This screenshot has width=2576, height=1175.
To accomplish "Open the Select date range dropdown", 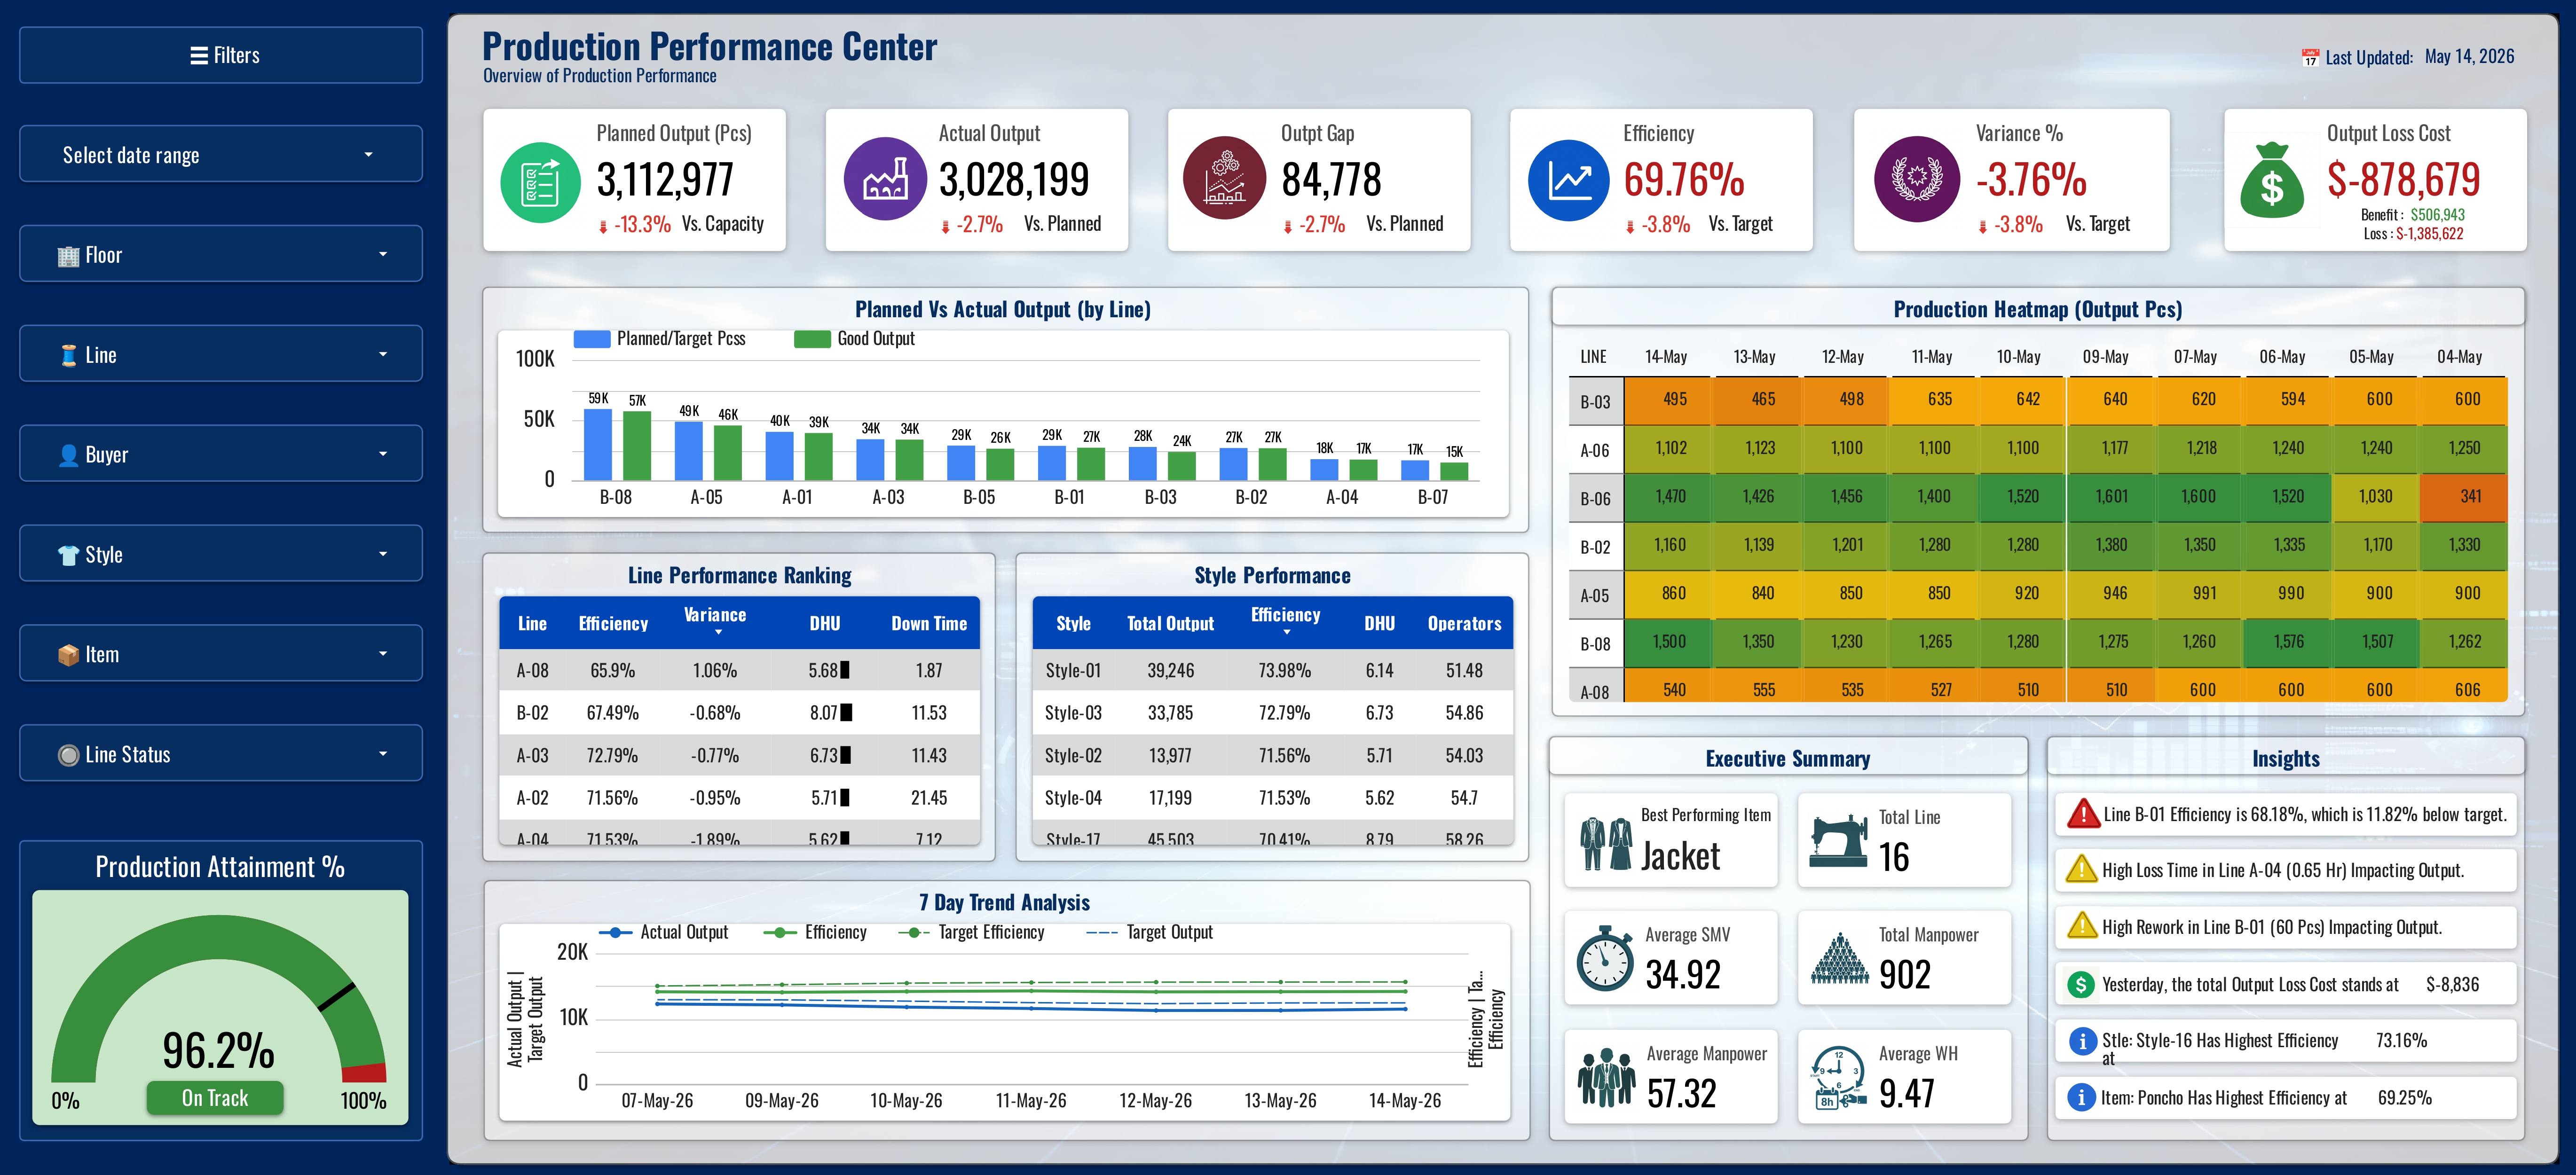I will point(221,154).
